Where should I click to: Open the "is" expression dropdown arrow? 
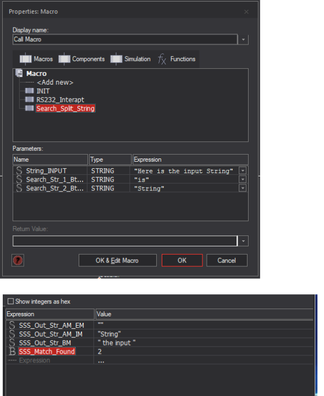click(x=243, y=179)
